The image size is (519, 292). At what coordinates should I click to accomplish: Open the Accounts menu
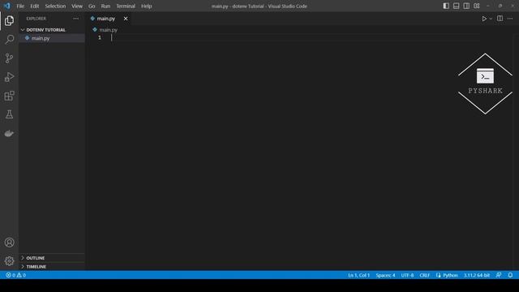(x=9, y=243)
